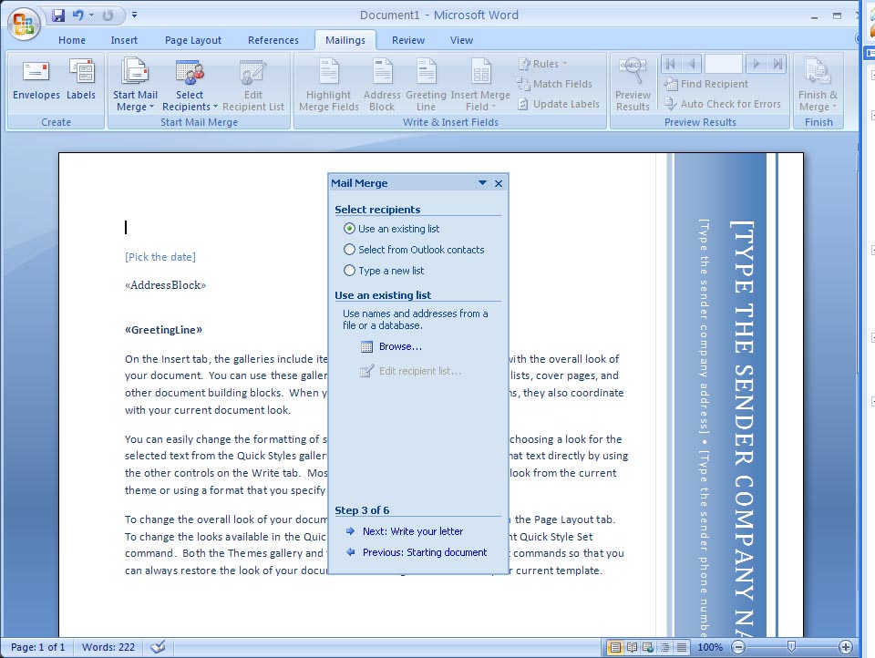The image size is (875, 658).
Task: Click Find Recipient in Preview Results
Action: point(705,84)
